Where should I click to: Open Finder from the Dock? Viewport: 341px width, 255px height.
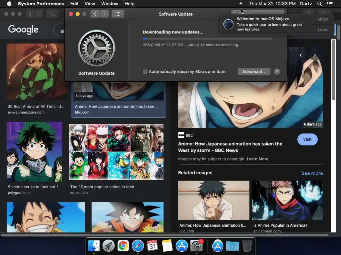94,246
